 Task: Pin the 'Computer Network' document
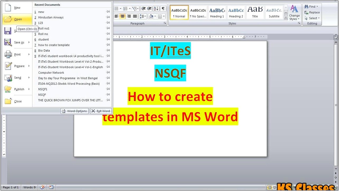coord(108,73)
